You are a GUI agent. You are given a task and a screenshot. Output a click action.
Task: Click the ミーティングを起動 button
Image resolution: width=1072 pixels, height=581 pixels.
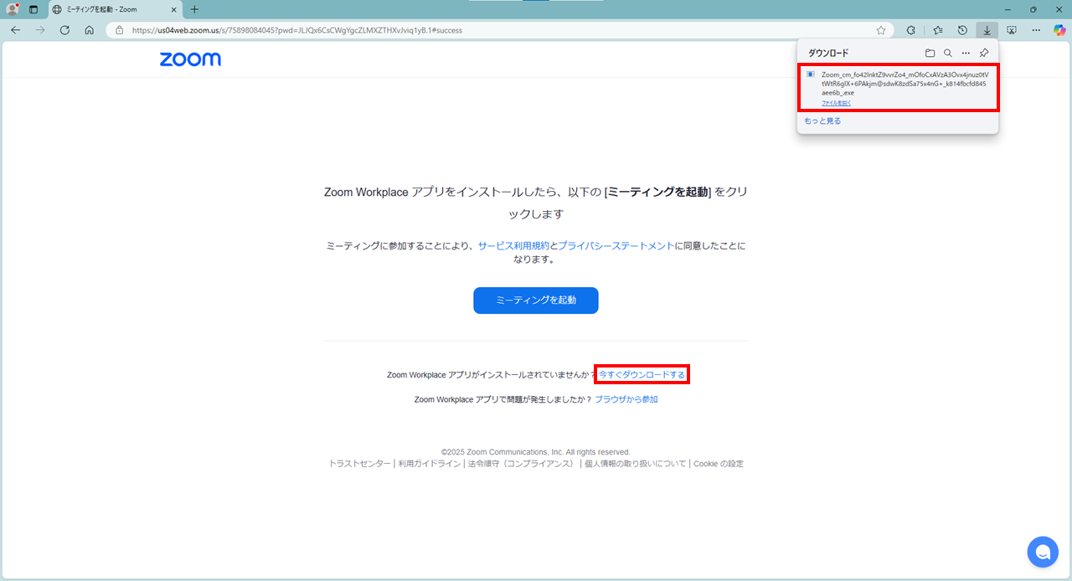point(536,301)
